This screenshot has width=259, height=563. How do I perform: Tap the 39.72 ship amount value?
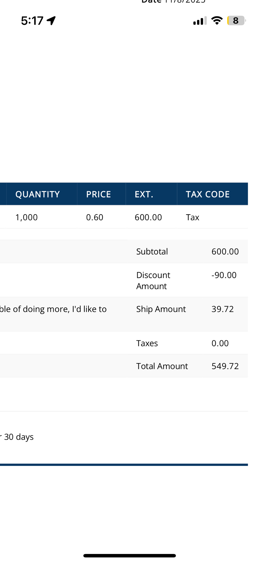click(223, 309)
